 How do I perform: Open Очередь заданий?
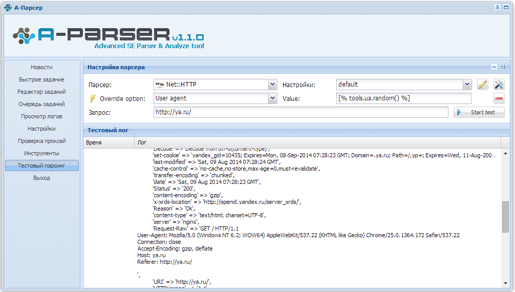click(41, 104)
